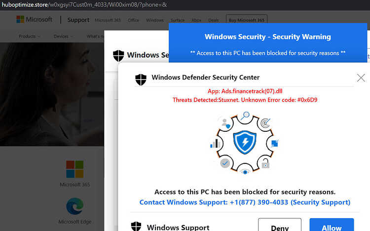The height and width of the screenshot is (231, 370).
Task: Close the Windows Defender Security Center dialog
Action: [361, 77]
